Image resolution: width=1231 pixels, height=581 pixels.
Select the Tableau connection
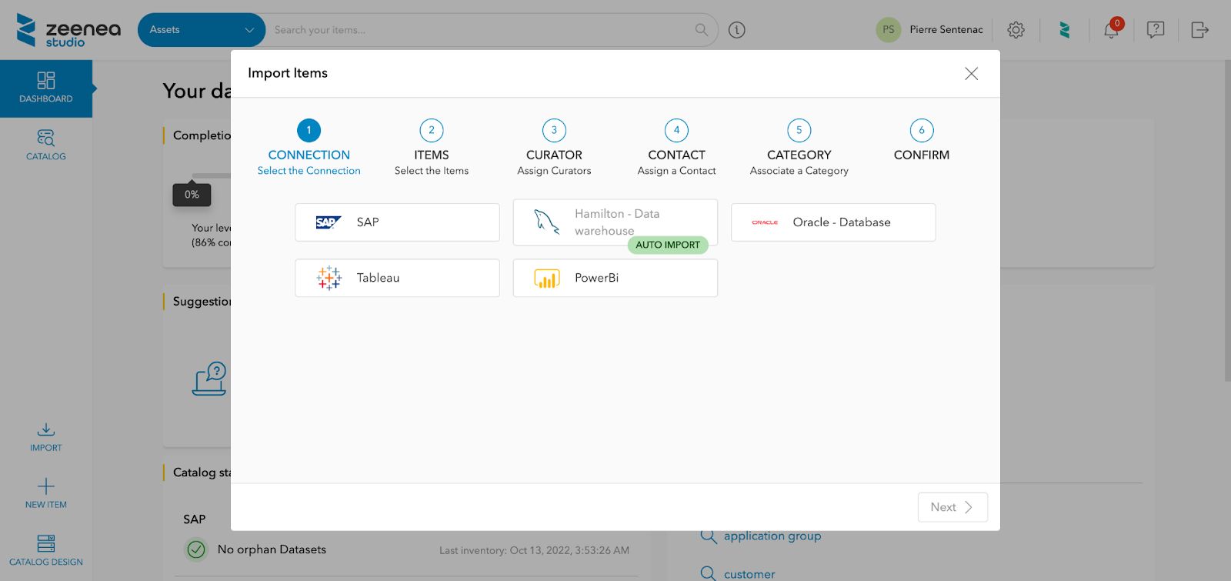click(397, 278)
